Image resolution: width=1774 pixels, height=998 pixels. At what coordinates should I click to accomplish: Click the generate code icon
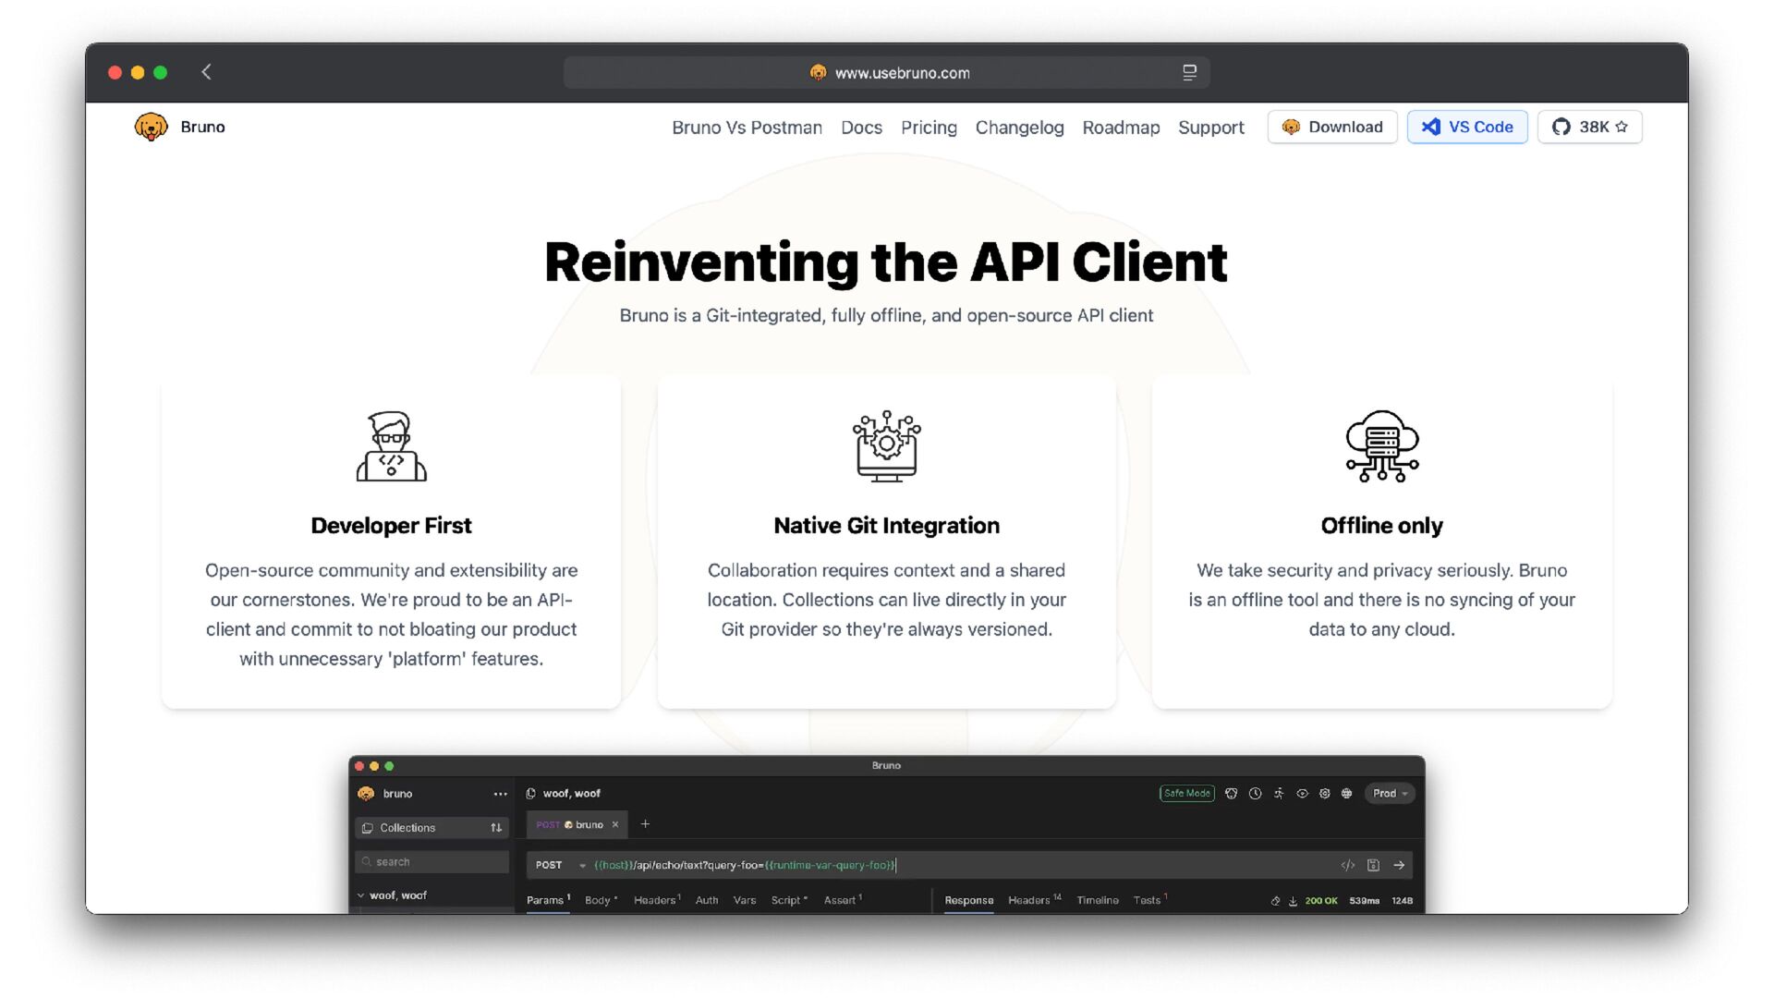pos(1347,866)
